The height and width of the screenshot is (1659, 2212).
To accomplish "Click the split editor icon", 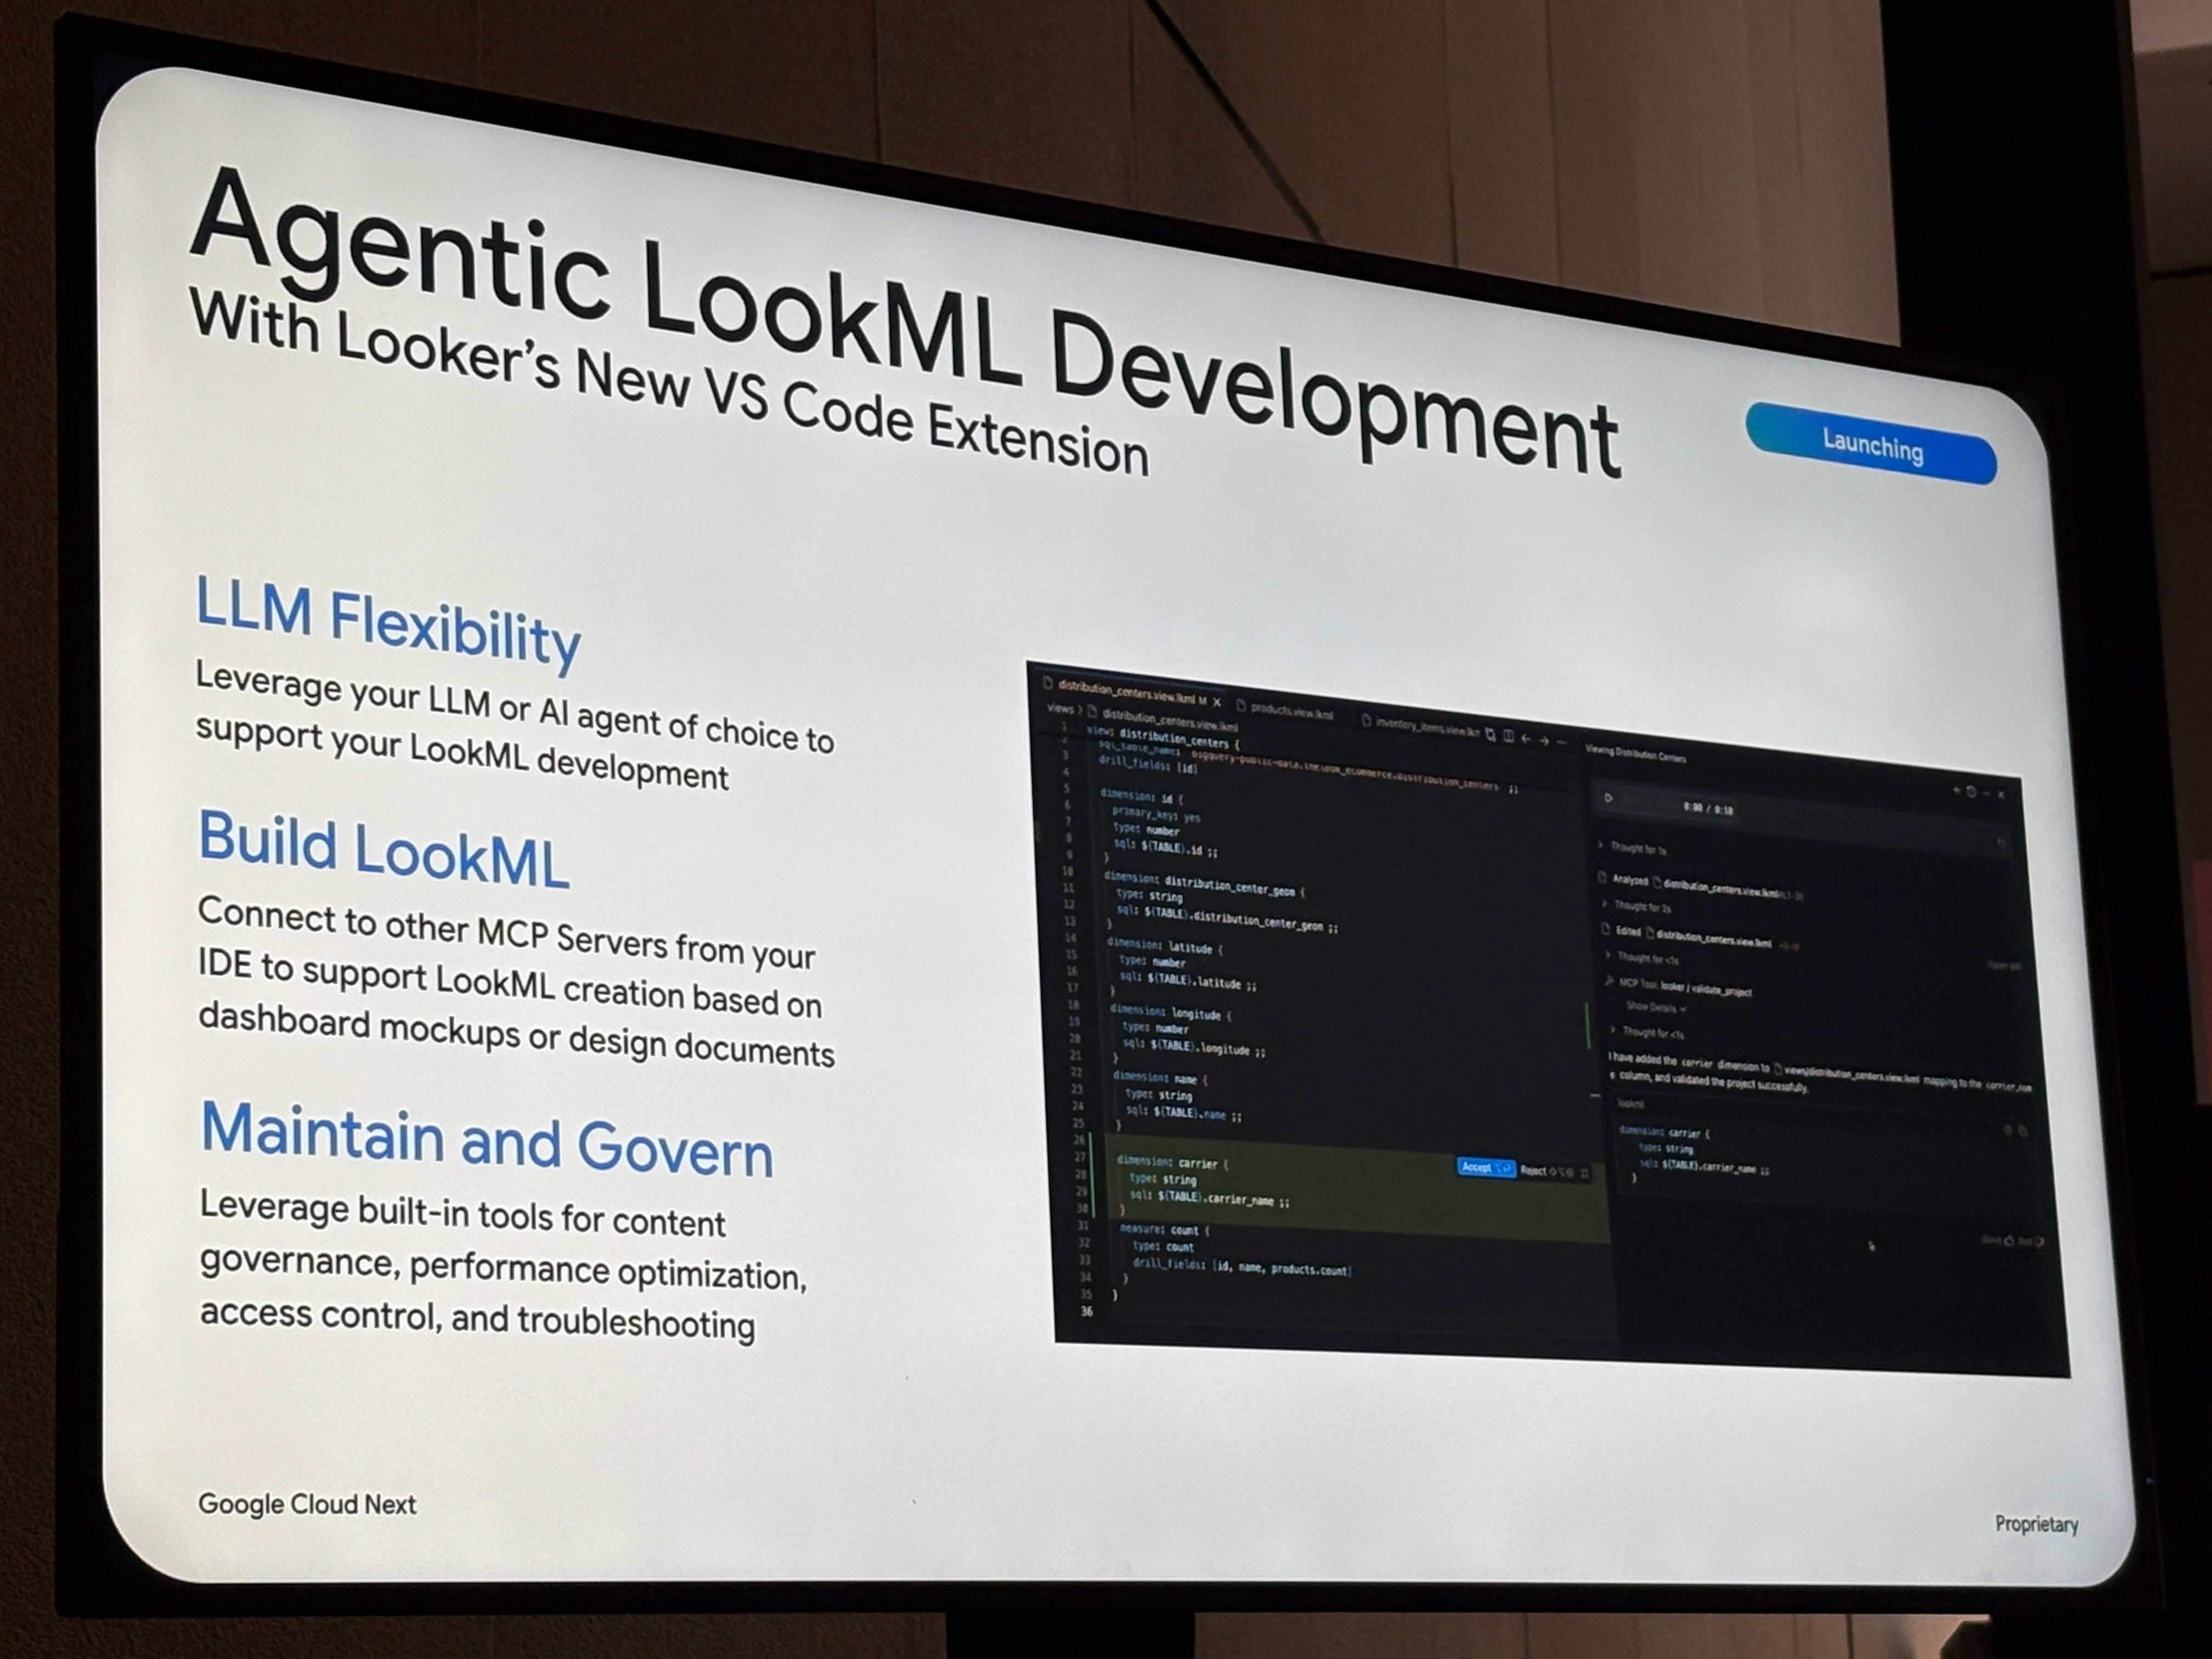I will (x=1508, y=737).
